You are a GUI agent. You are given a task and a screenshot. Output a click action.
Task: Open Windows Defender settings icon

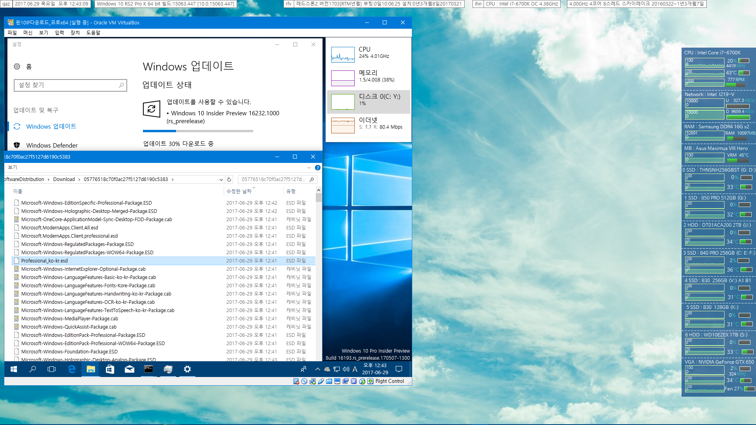(x=18, y=144)
